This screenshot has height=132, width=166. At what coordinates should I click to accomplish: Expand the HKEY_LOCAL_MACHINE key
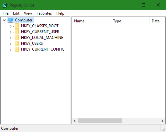click(x=10, y=38)
